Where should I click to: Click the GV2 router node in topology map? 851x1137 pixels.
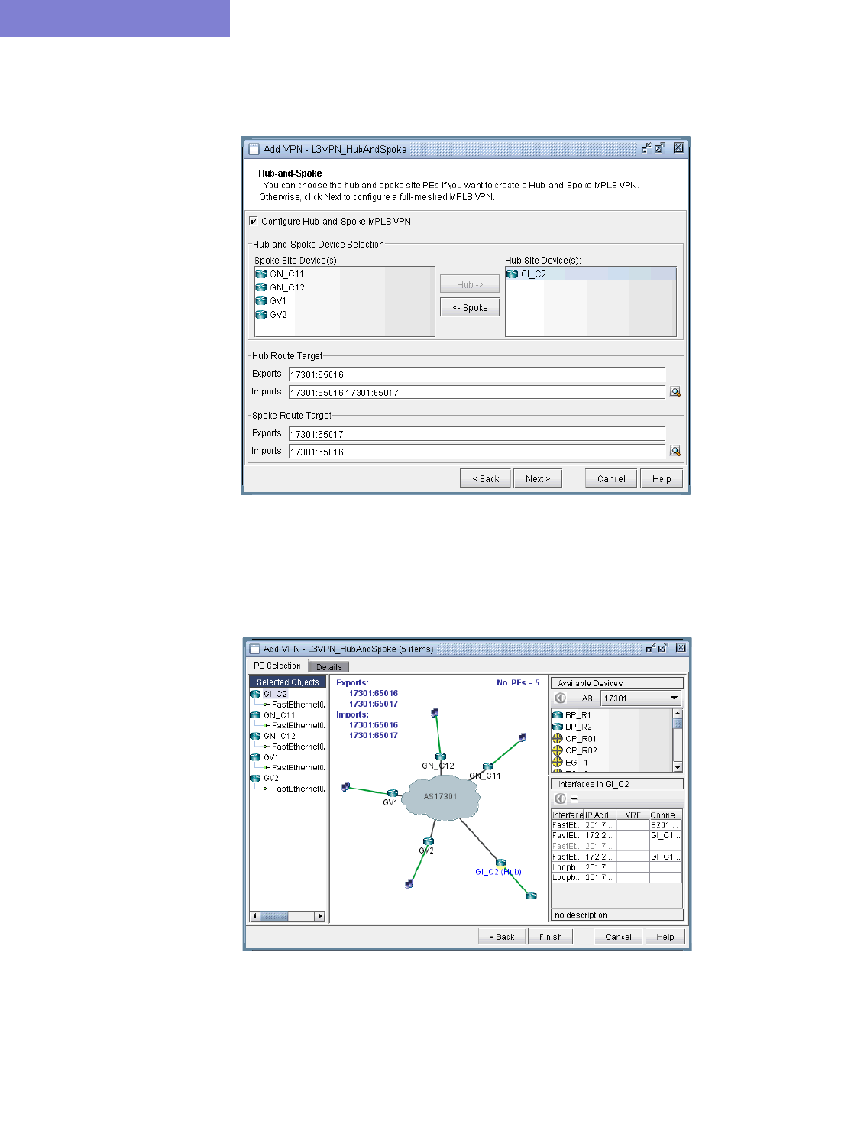[429, 841]
